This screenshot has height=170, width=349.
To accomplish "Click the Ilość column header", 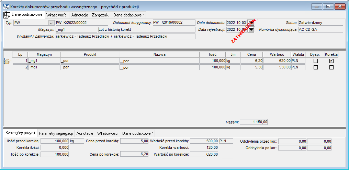I will (x=213, y=54).
